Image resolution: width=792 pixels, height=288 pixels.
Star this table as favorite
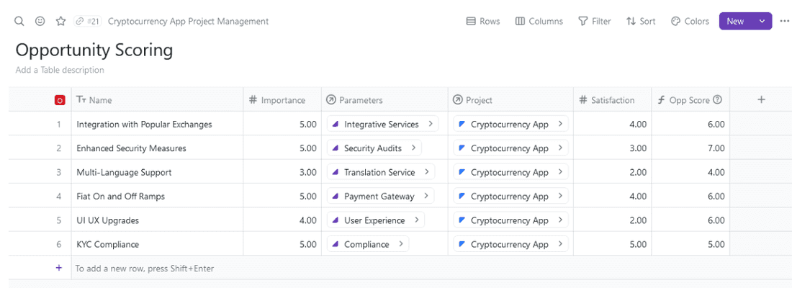(x=61, y=22)
